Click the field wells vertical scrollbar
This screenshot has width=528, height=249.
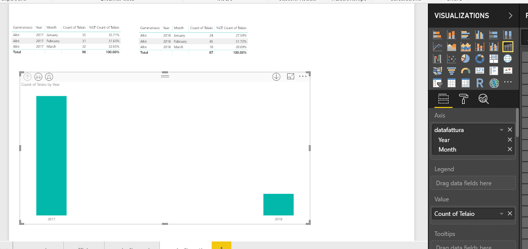pos(517,122)
